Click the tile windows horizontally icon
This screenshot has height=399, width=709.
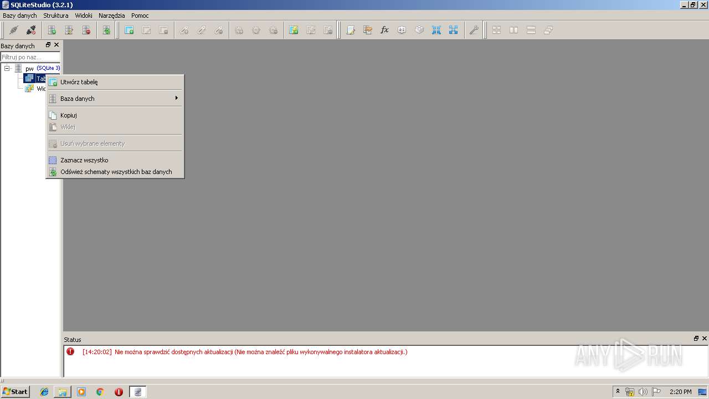pos(514,30)
